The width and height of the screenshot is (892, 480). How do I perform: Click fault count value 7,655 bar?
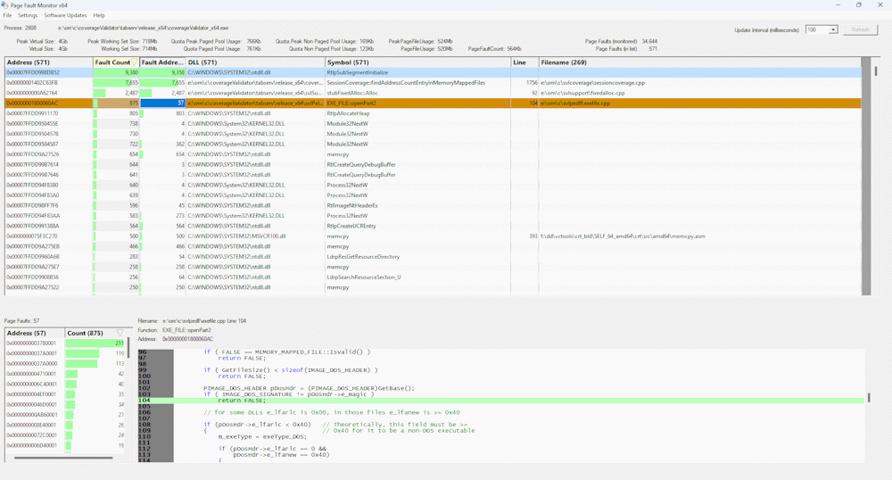click(x=116, y=82)
